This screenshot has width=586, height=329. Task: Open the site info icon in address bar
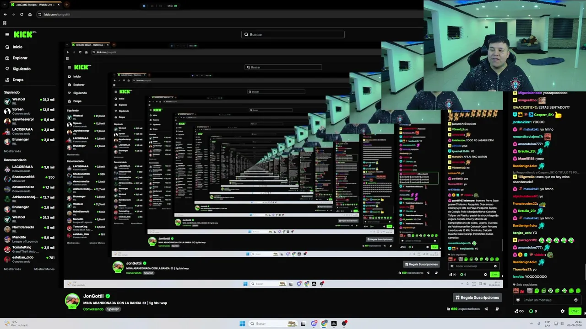pyautogui.click(x=40, y=14)
